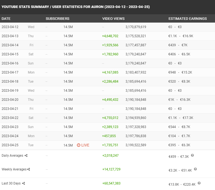Click the date 2023-04-15

click(10, 54)
